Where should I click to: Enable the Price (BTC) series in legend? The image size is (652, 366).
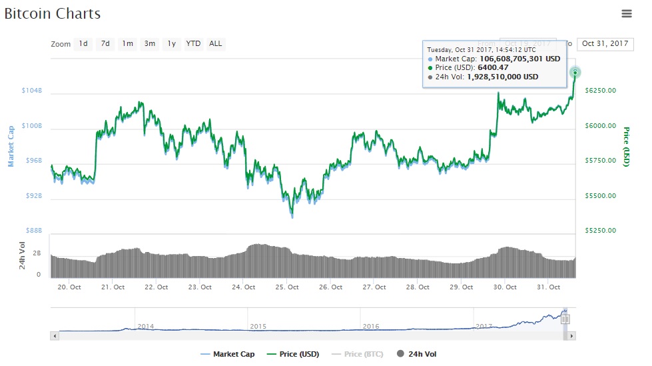[x=358, y=354]
